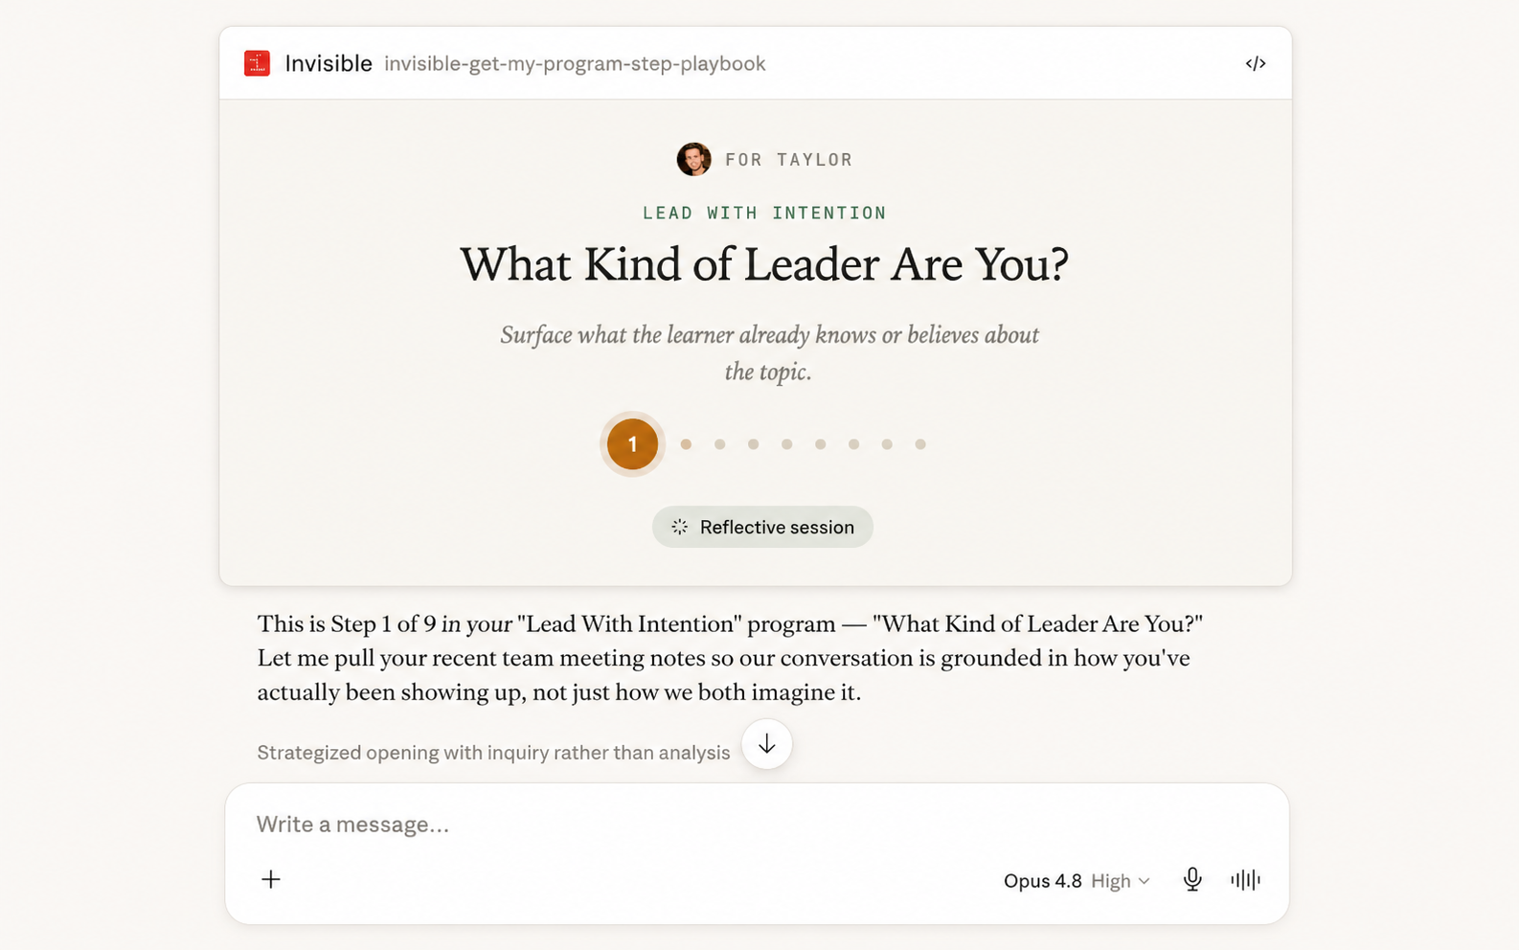Screen dimensions: 1519x950
Task: Jump to latest message with down arrow
Action: point(766,744)
